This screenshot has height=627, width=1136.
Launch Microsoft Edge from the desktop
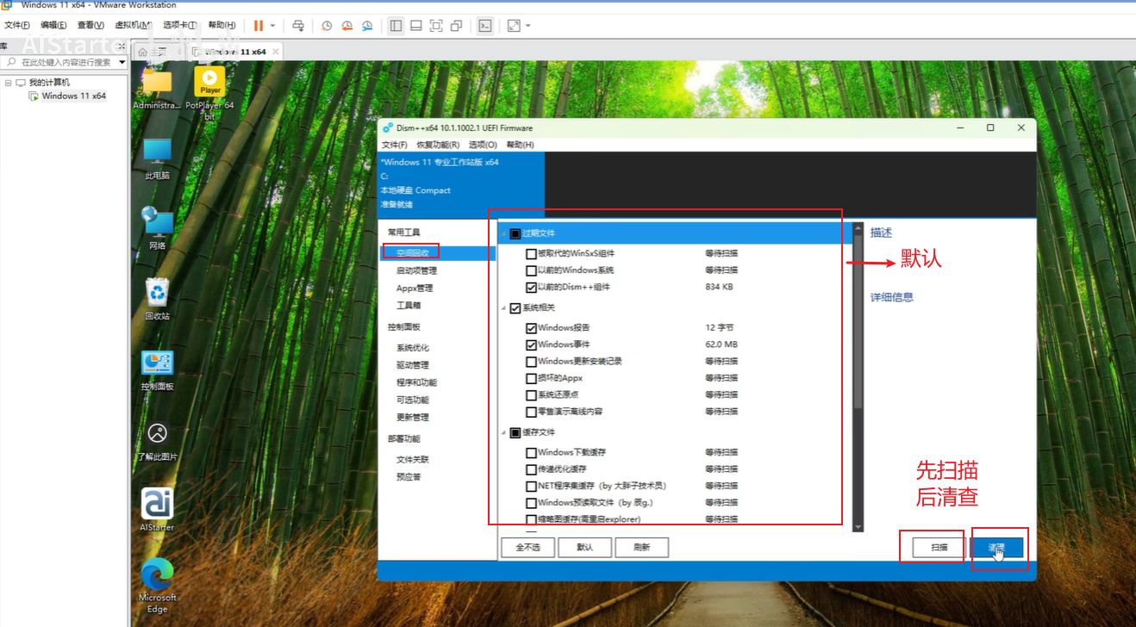[x=157, y=576]
